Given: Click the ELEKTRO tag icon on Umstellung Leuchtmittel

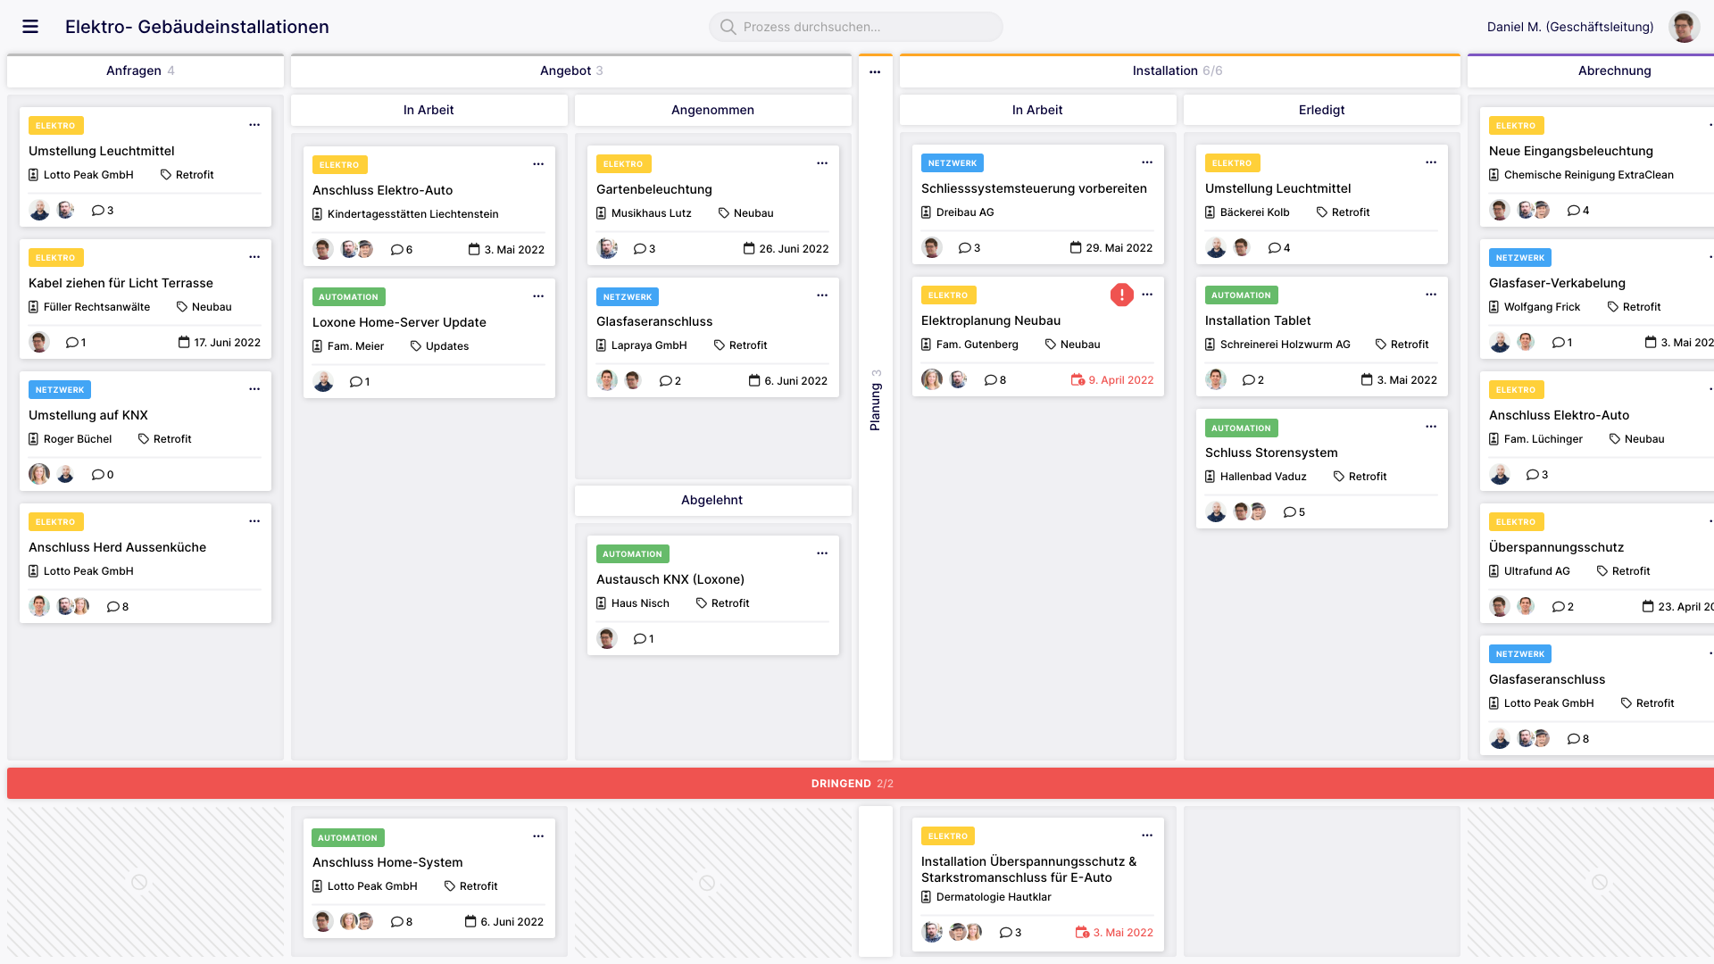Looking at the screenshot, I should [55, 125].
